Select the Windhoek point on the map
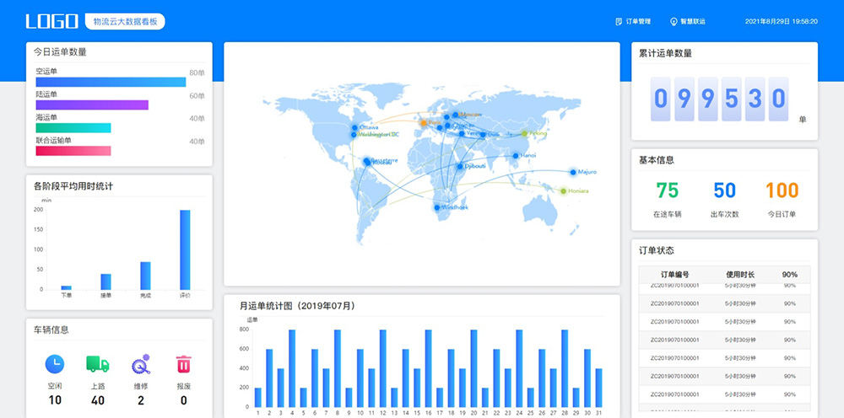844x418 pixels. tap(436, 207)
